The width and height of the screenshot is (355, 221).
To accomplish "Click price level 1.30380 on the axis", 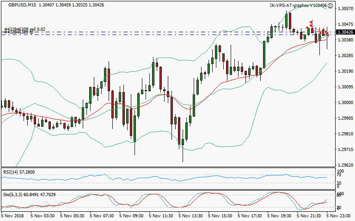I will click(x=345, y=40).
